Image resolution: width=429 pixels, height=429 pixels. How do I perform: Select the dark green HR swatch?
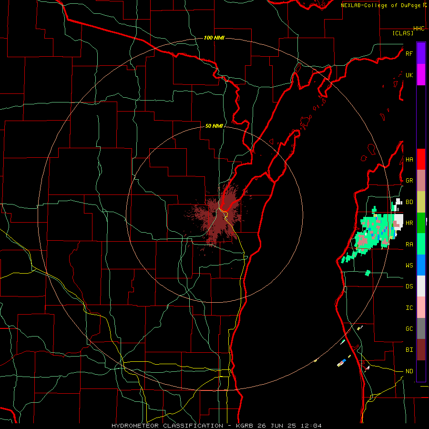pyautogui.click(x=421, y=223)
